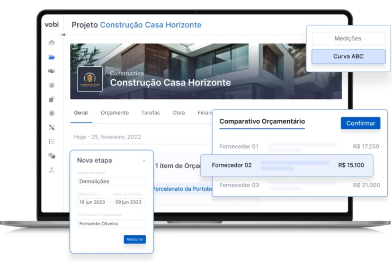Image resolution: width=392 pixels, height=265 pixels.
Task: Expand sidebar using the arrow toggle
Action: [64, 35]
